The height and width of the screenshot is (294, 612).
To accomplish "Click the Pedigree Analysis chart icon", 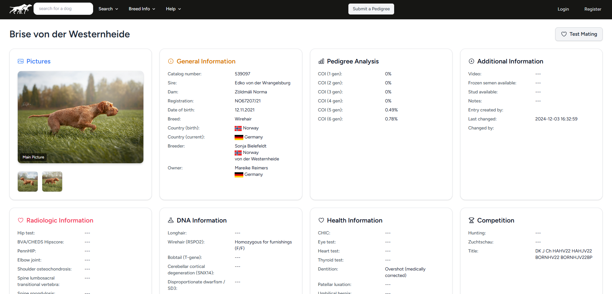I will point(321,61).
